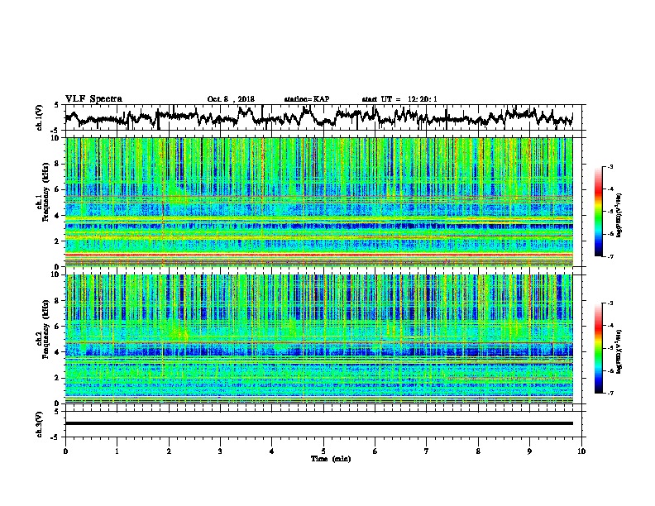Click the ch.1 spectrogram color scale bar

598,212
